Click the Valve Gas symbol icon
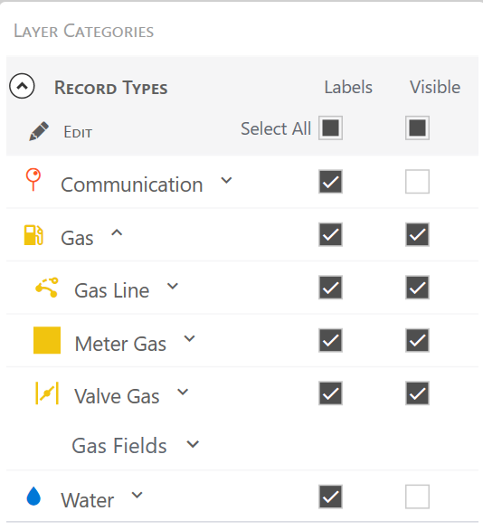This screenshot has width=483, height=530. (47, 393)
